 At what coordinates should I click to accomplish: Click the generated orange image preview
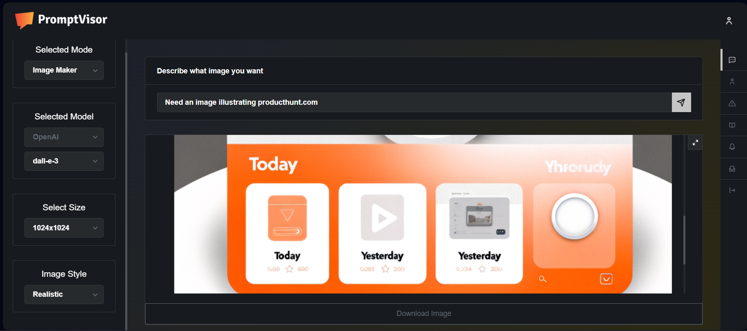point(423,214)
